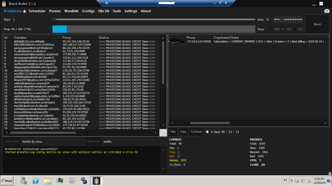Go to the Wordlists tab
Viewport: 332px width, 186px height.
[x=71, y=11]
